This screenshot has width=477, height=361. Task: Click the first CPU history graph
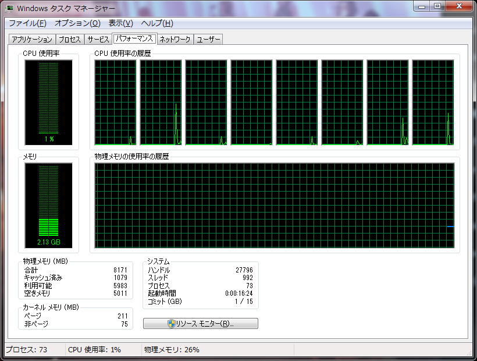[x=115, y=102]
